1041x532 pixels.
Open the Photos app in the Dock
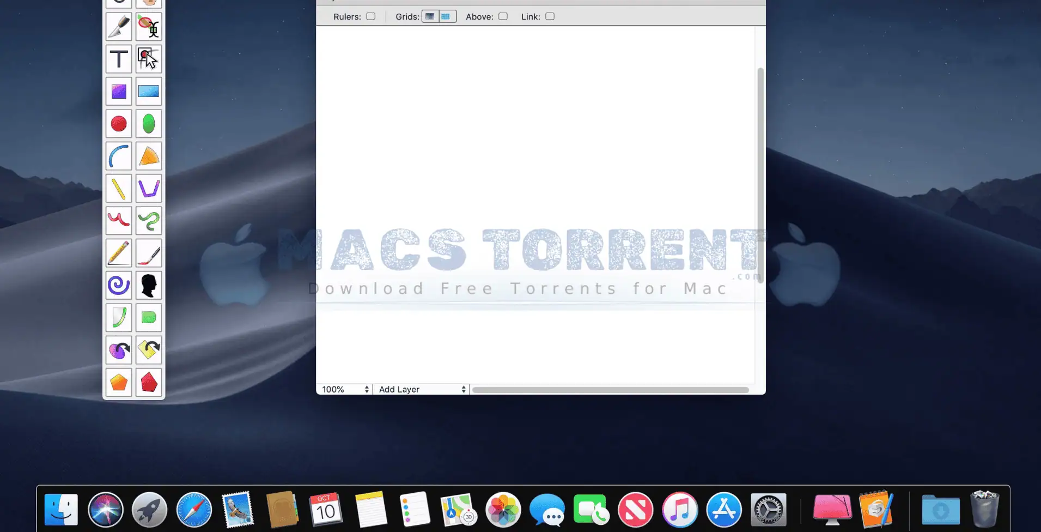click(x=503, y=510)
